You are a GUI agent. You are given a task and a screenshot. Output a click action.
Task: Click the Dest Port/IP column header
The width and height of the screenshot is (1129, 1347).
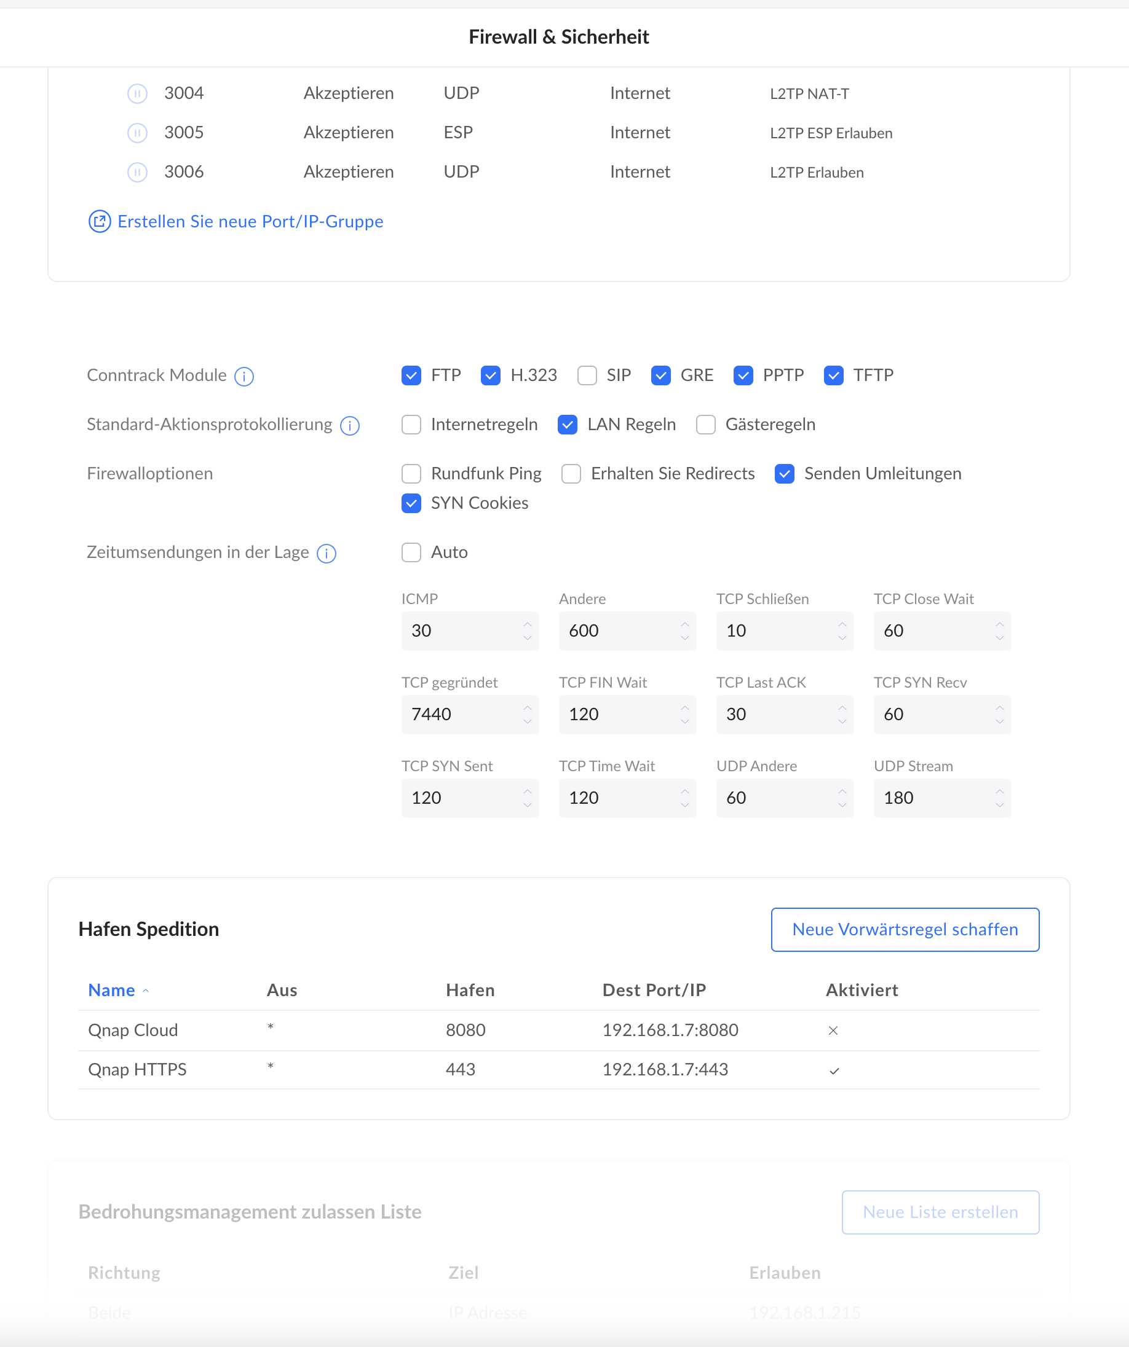pyautogui.click(x=654, y=991)
